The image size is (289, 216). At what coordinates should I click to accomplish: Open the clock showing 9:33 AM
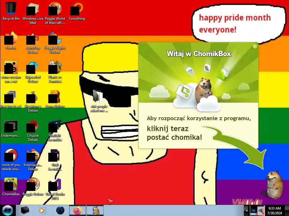[275, 210]
